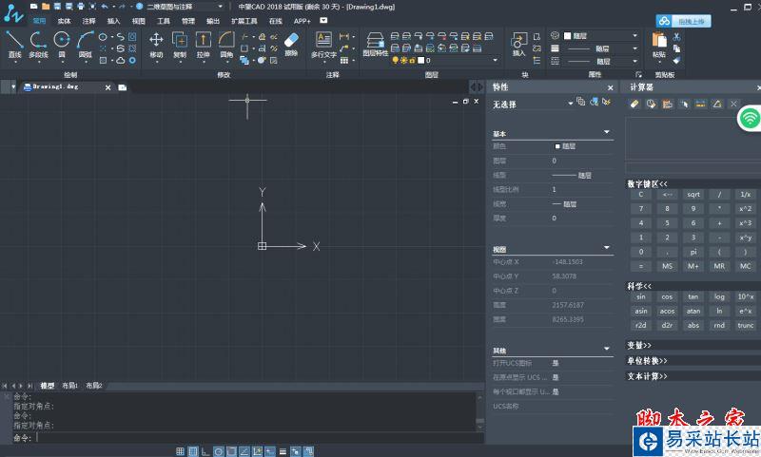Click the calculator Clear eraser icon
This screenshot has height=457, width=761.
click(x=634, y=104)
